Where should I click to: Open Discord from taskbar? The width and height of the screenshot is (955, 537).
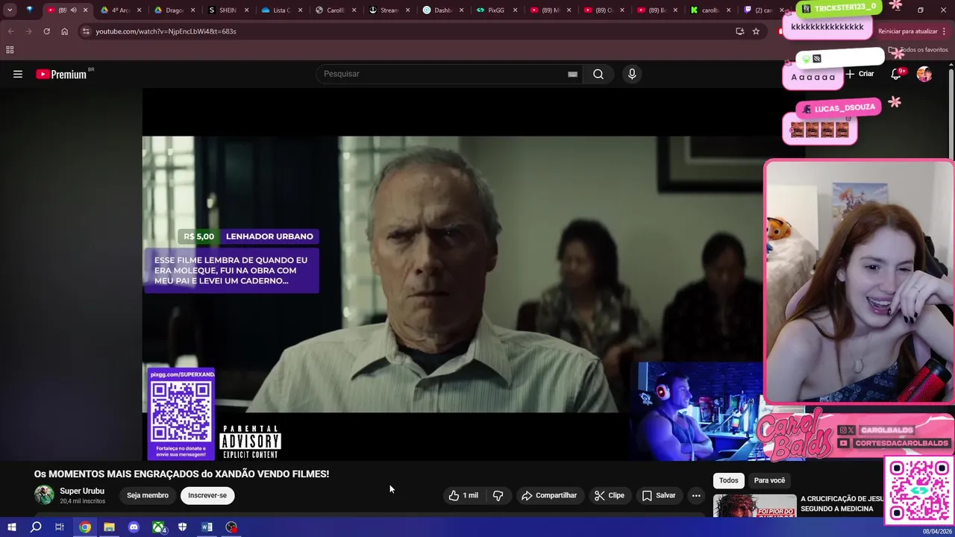point(134,527)
